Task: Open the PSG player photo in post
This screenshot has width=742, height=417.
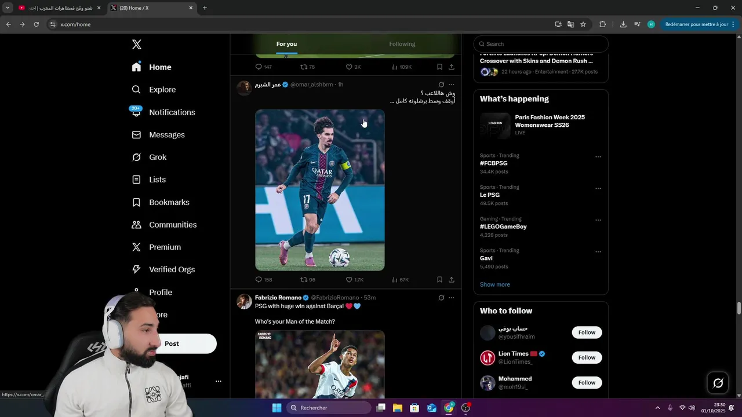Action: [x=320, y=190]
